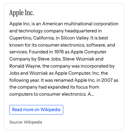Open the Read more on Wikipedia button
Screen dimensions: 133x134
36,110
